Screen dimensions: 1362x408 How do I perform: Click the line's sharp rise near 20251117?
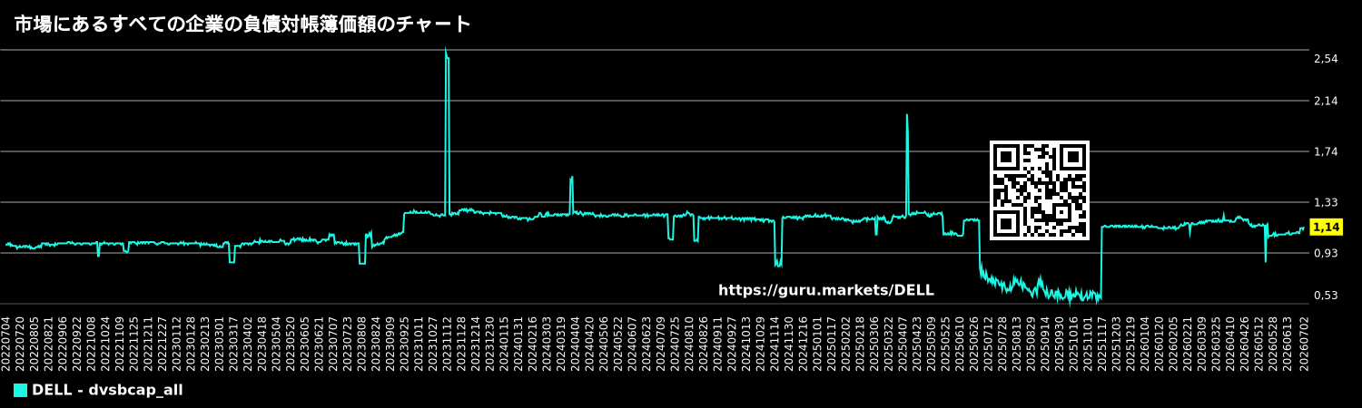(x=1101, y=263)
